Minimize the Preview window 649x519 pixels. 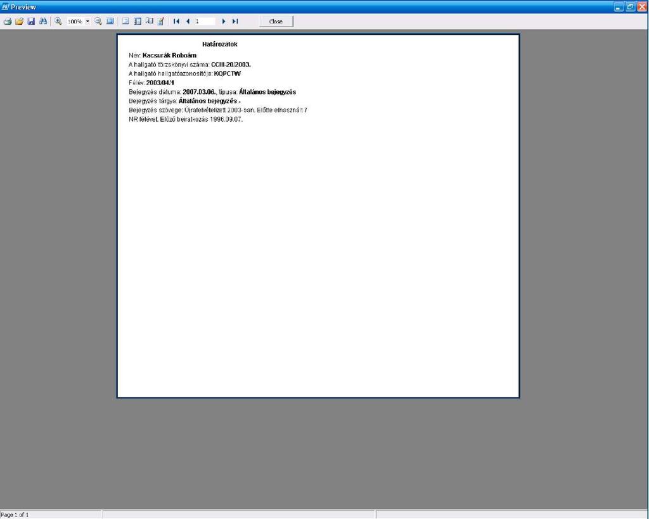619,7
